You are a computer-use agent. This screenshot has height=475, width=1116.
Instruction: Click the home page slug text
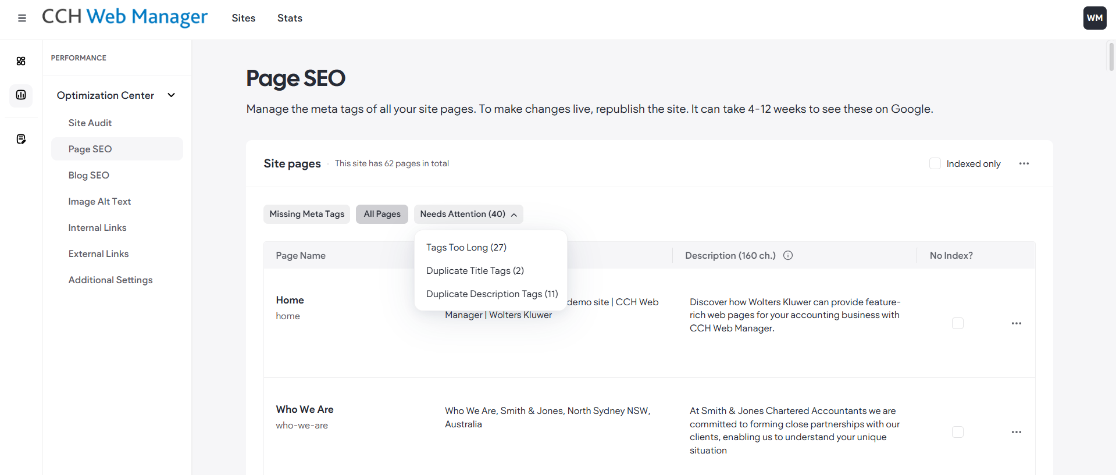(x=288, y=316)
